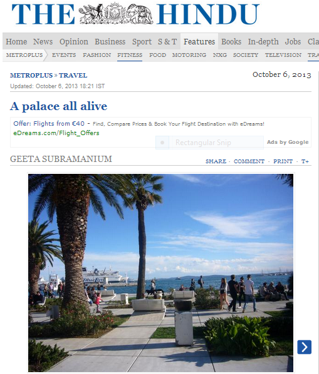Click the 'Updated: October 6, 2013 18:21 IST' text
Image resolution: width=319 pixels, height=374 pixels.
pos(58,86)
